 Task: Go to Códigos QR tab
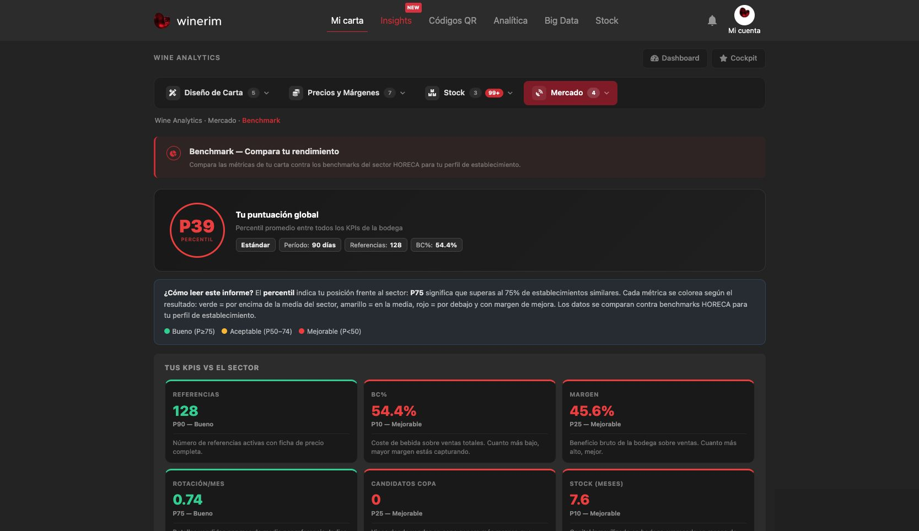coord(453,20)
